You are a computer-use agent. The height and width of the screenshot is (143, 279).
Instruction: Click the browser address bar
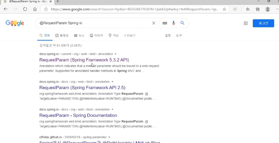coord(135,9)
